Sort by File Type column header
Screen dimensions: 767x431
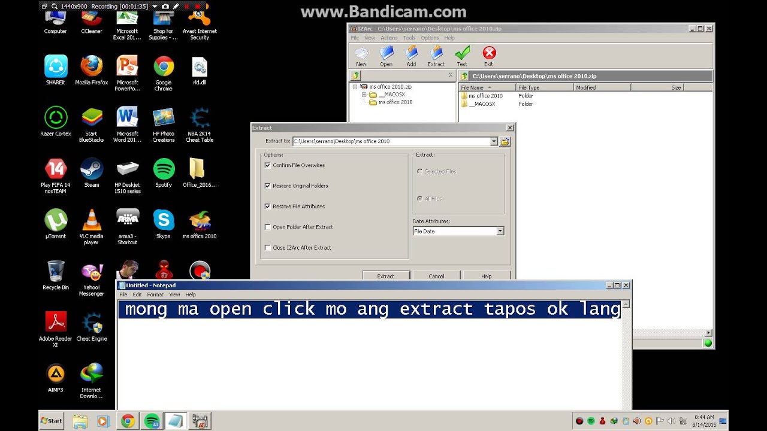pyautogui.click(x=545, y=87)
